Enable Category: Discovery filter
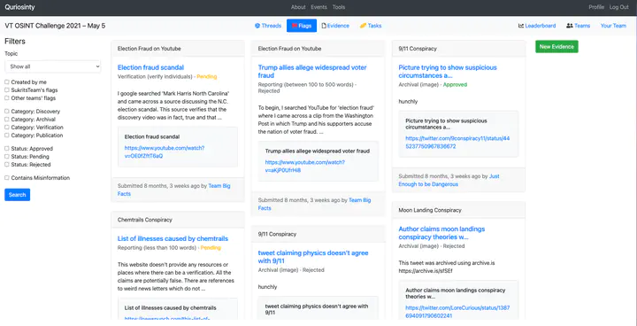 click(x=7, y=111)
